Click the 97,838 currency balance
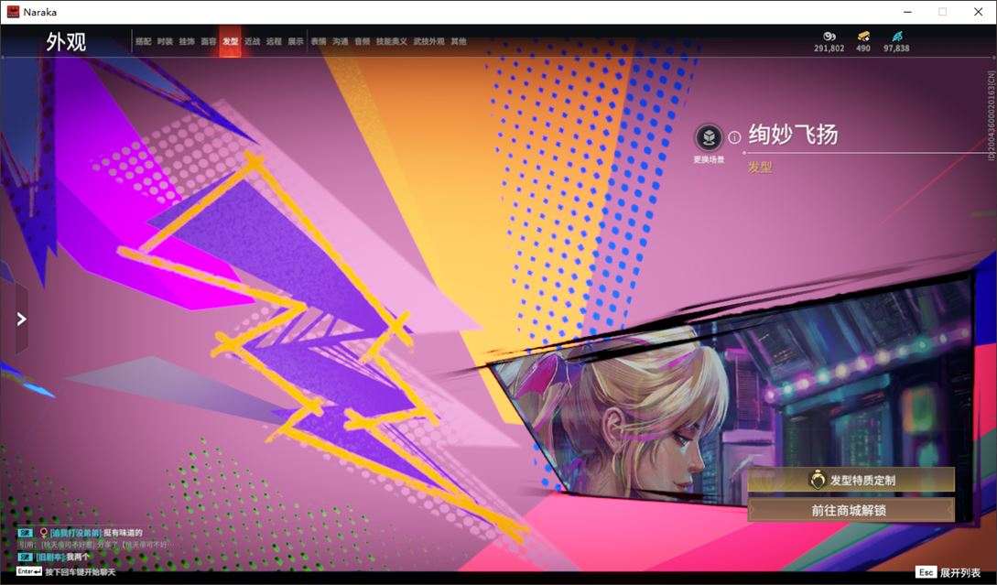 (x=896, y=49)
